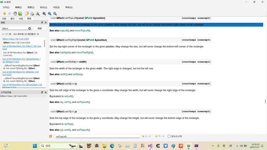Print the page via printer icon
This screenshot has width=267, height=150.
tap(32, 13)
